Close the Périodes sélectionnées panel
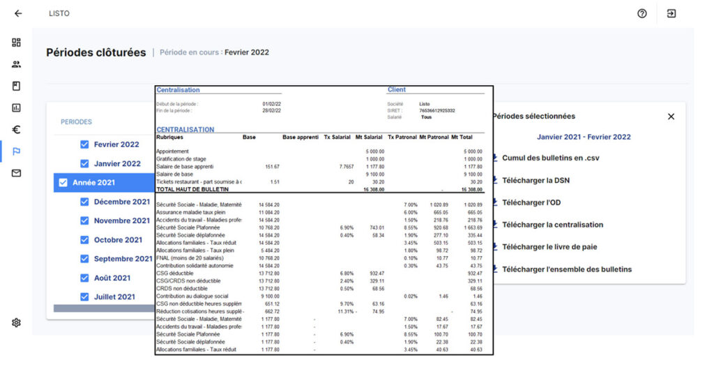Screen dimensions: 714x374 click(x=671, y=117)
